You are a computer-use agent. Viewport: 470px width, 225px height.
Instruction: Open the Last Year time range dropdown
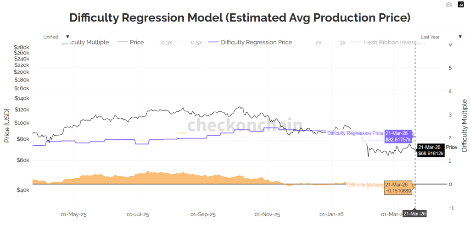click(x=441, y=37)
